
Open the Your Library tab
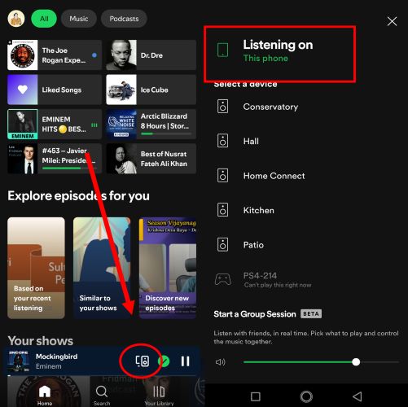tap(159, 396)
